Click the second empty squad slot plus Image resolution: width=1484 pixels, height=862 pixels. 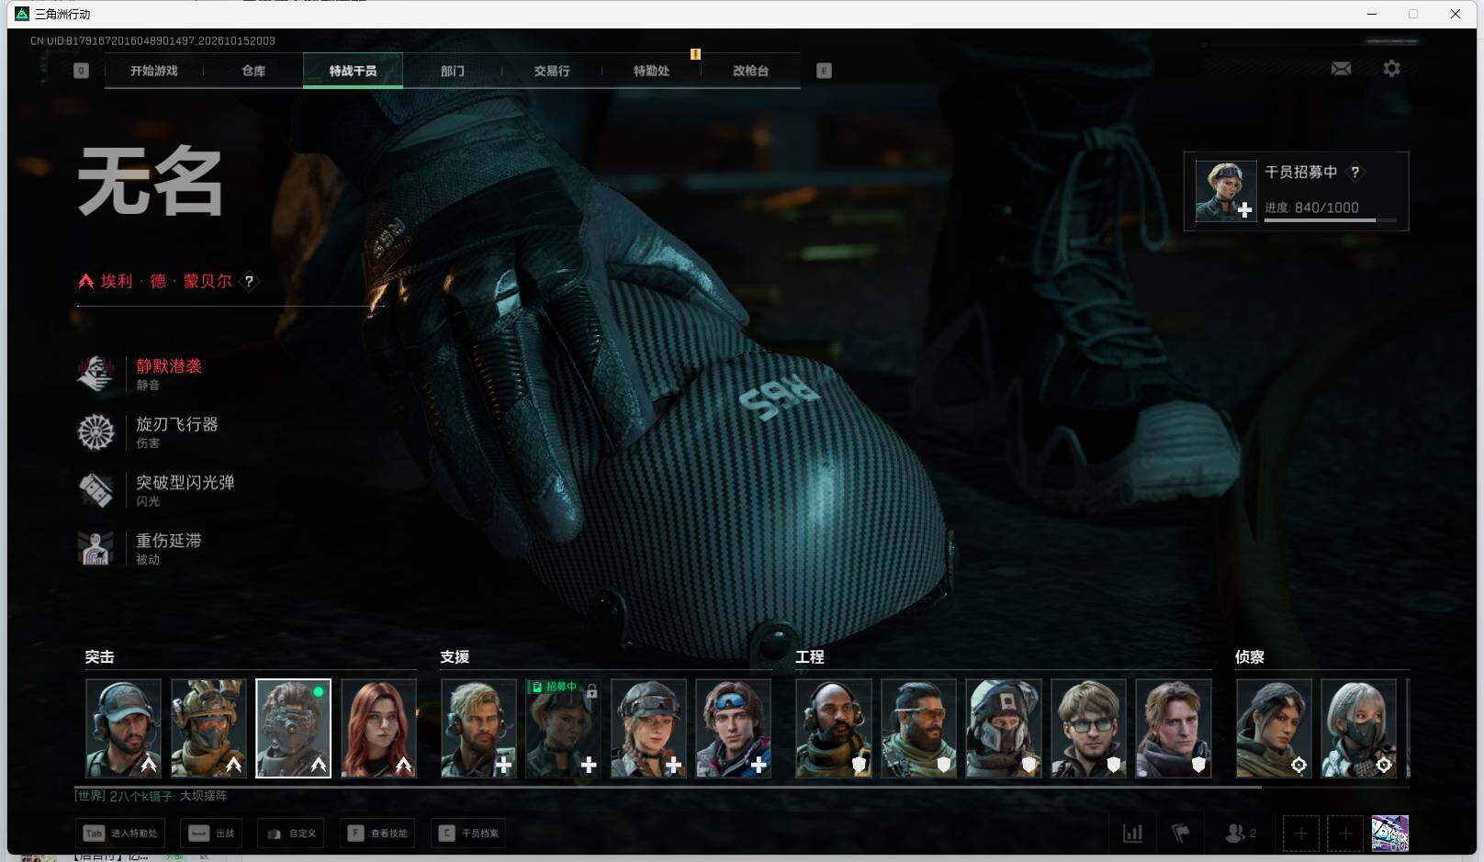[x=1344, y=834]
